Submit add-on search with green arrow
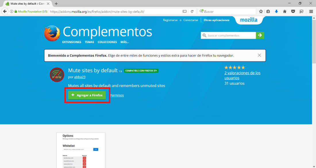Screen dimensions: 316x168 (260, 35)
